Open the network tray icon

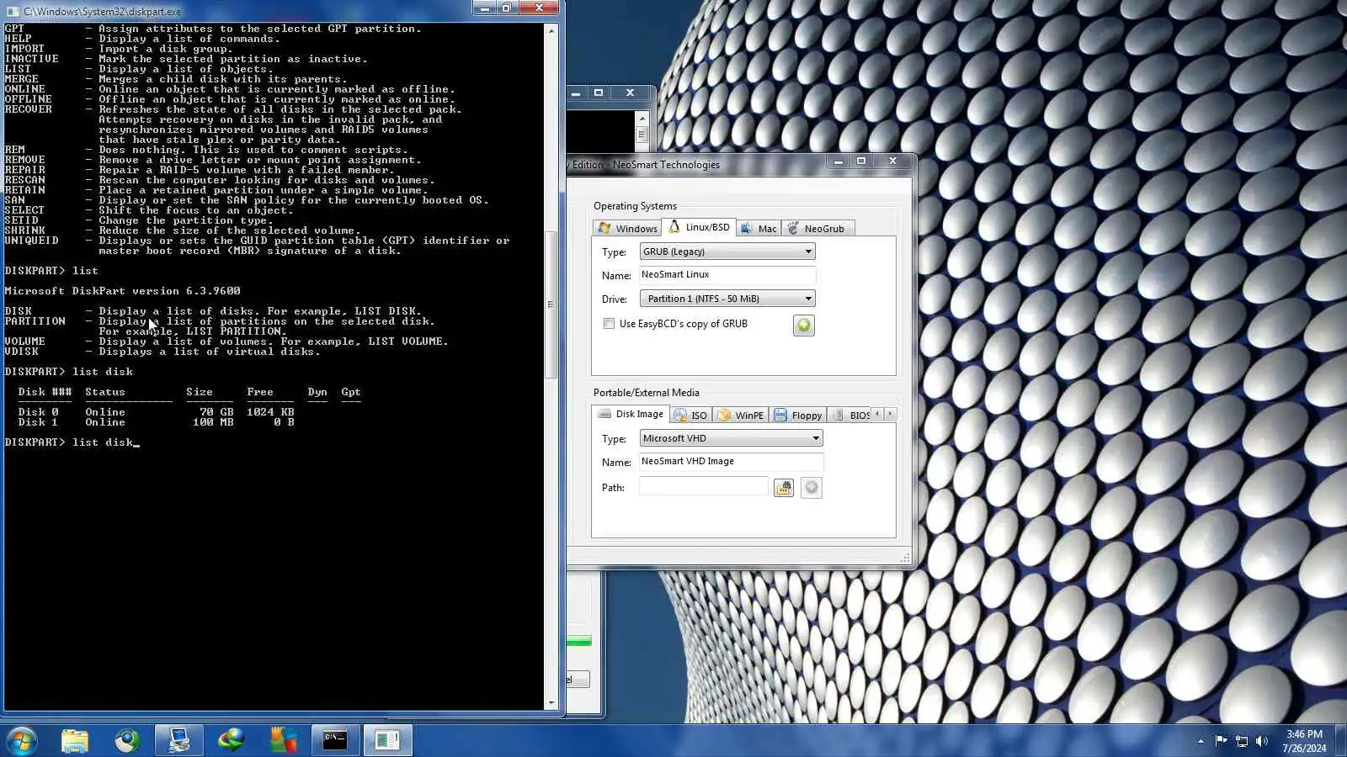click(1242, 741)
